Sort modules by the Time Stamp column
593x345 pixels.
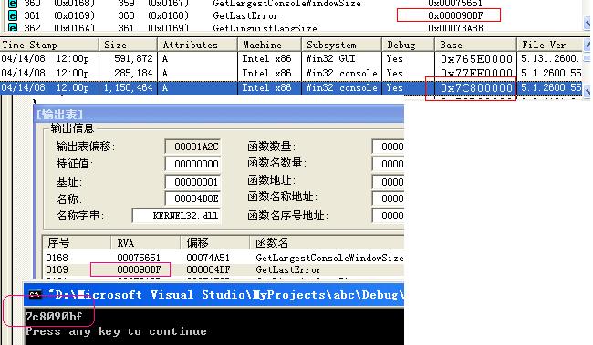coord(49,45)
